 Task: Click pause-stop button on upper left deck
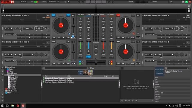click(59, 37)
